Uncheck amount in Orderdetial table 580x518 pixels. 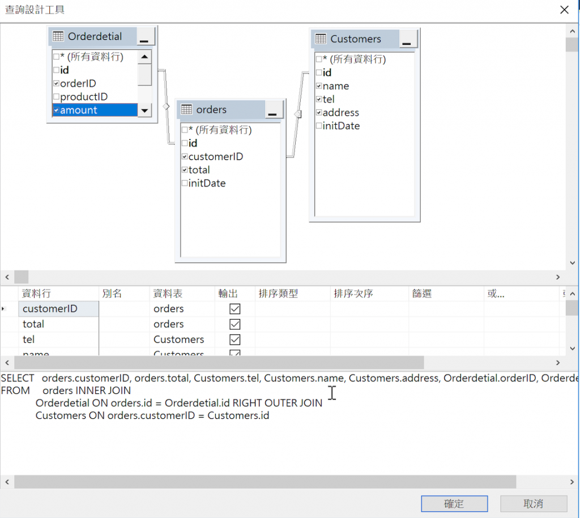[x=56, y=110]
